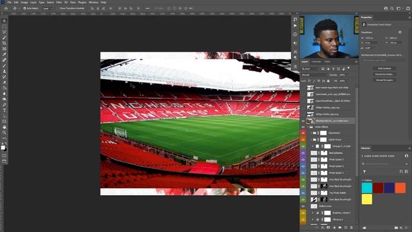412x232 pixels.
Task: Open the three-dots more options in options bar
Action: [147, 8]
